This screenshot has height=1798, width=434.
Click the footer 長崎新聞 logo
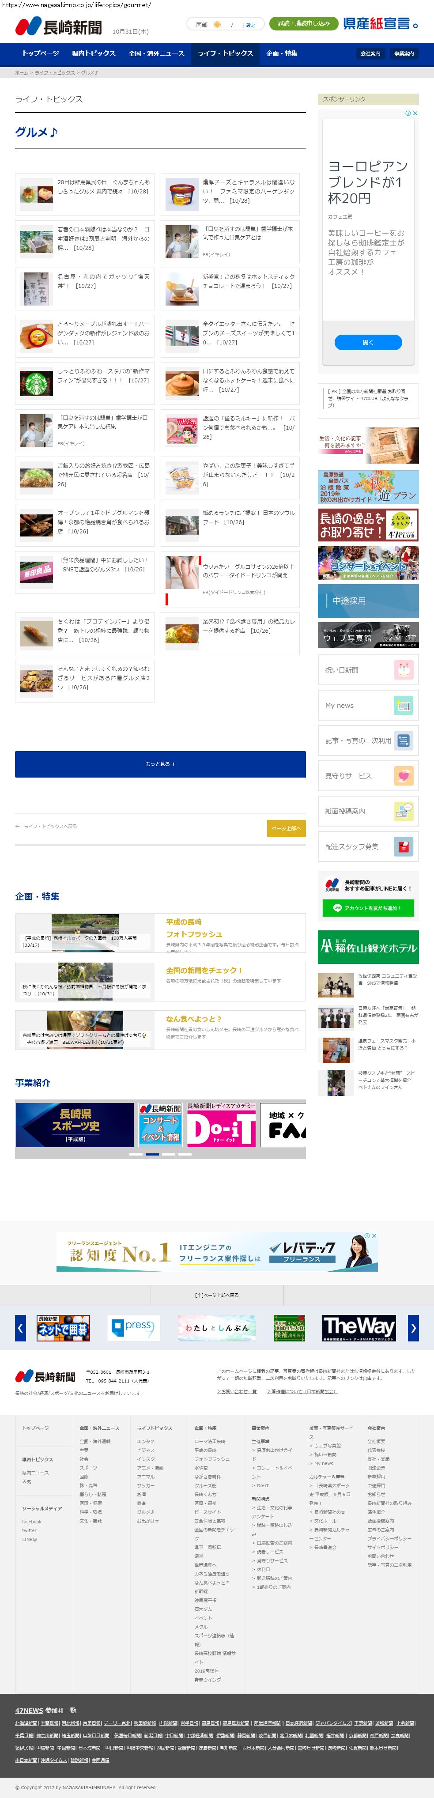(x=45, y=1376)
